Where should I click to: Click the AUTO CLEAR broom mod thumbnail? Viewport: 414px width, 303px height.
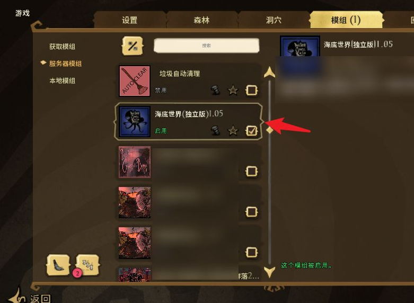pyautogui.click(x=135, y=81)
